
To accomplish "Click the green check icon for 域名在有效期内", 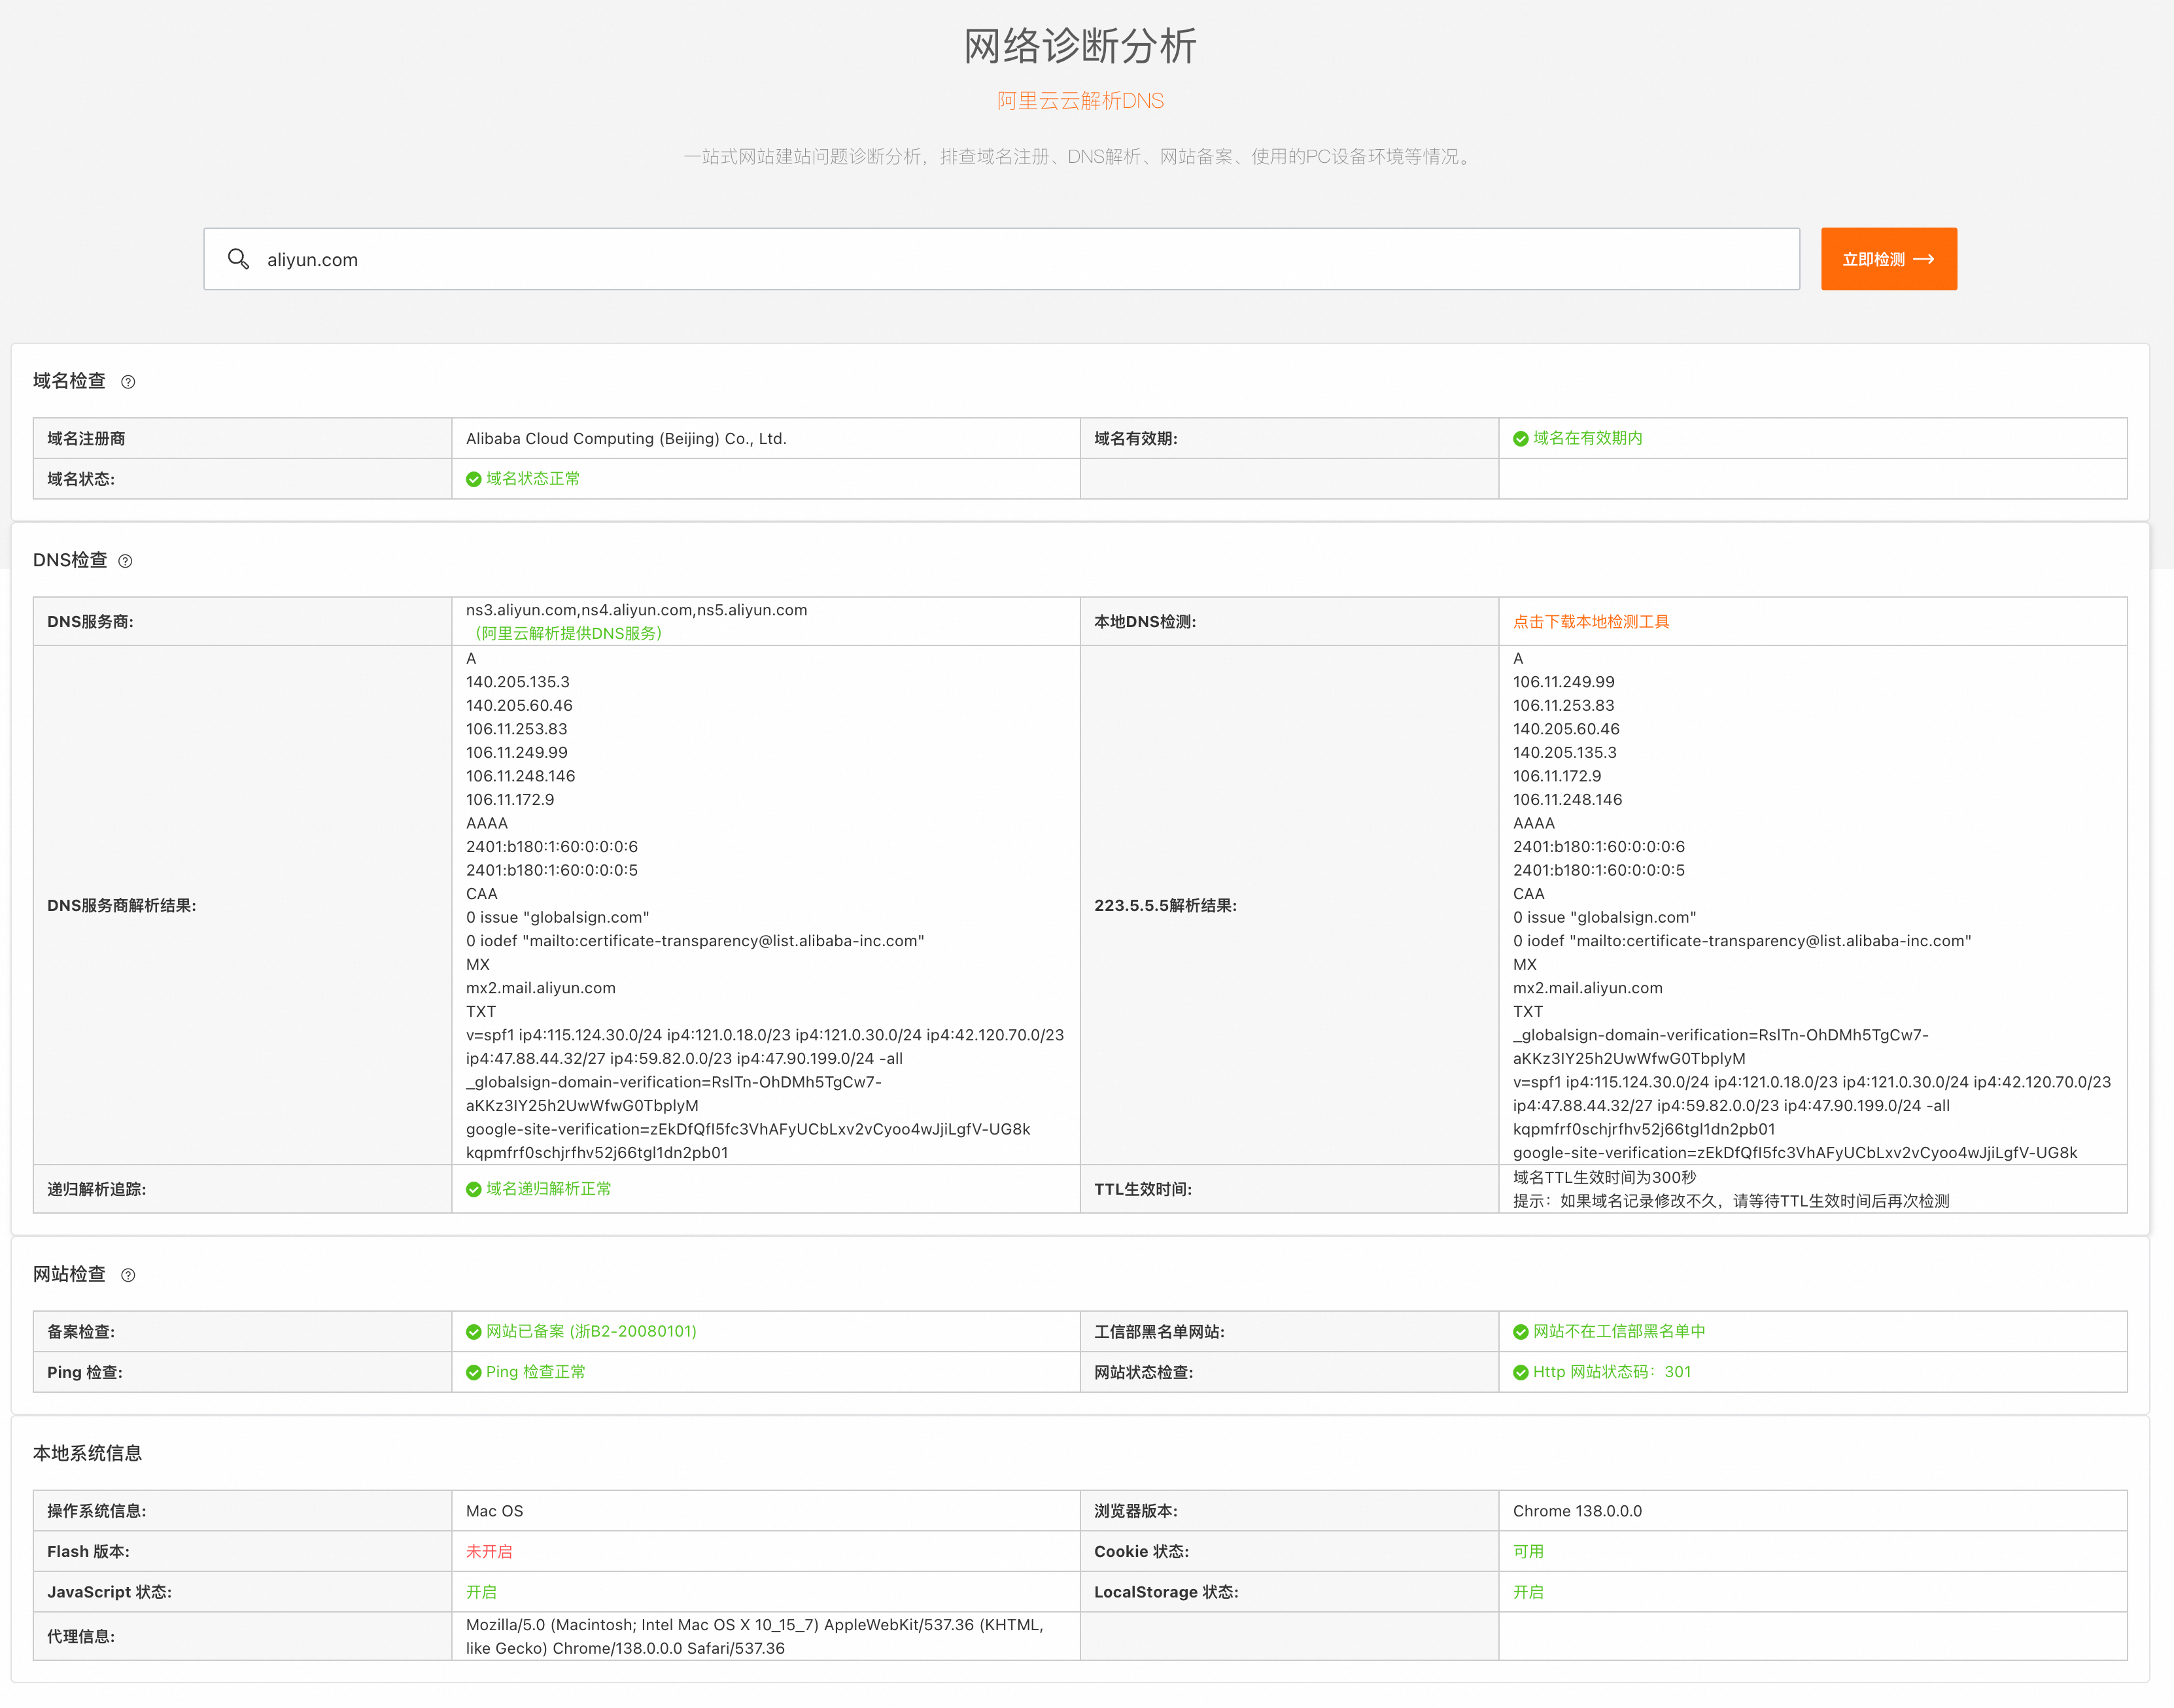I will 1520,439.
